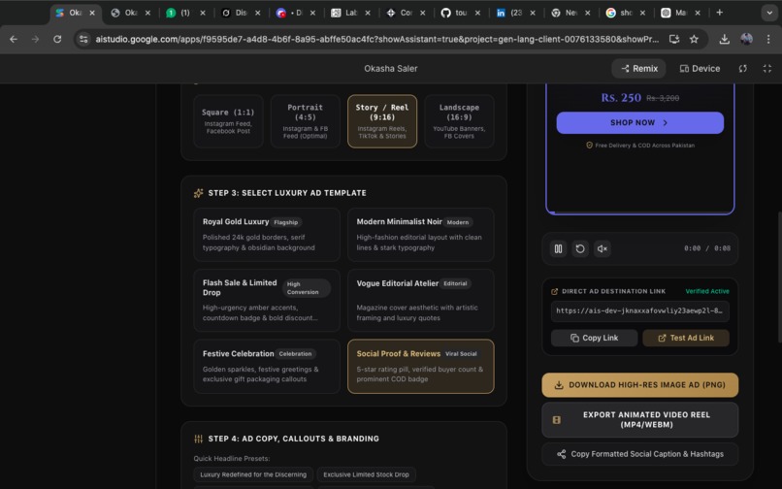This screenshot has height=489, width=782.
Task: Open a new browser tab
Action: [x=719, y=13]
